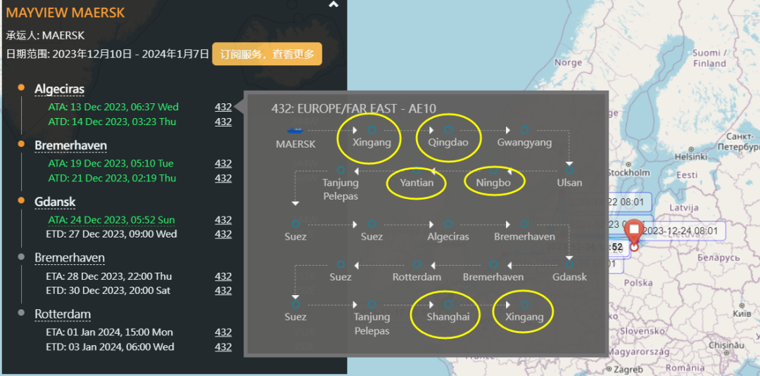Click Rotterdam ETA 01 Jan 2024, 15:00 Mon
Screen dimensions: 760x376
(x=109, y=332)
